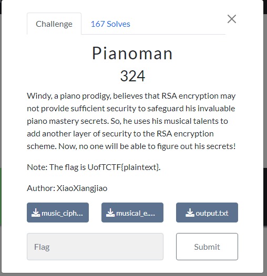Submit the flag
Viewport: 267px width, 276px height.
207,247
